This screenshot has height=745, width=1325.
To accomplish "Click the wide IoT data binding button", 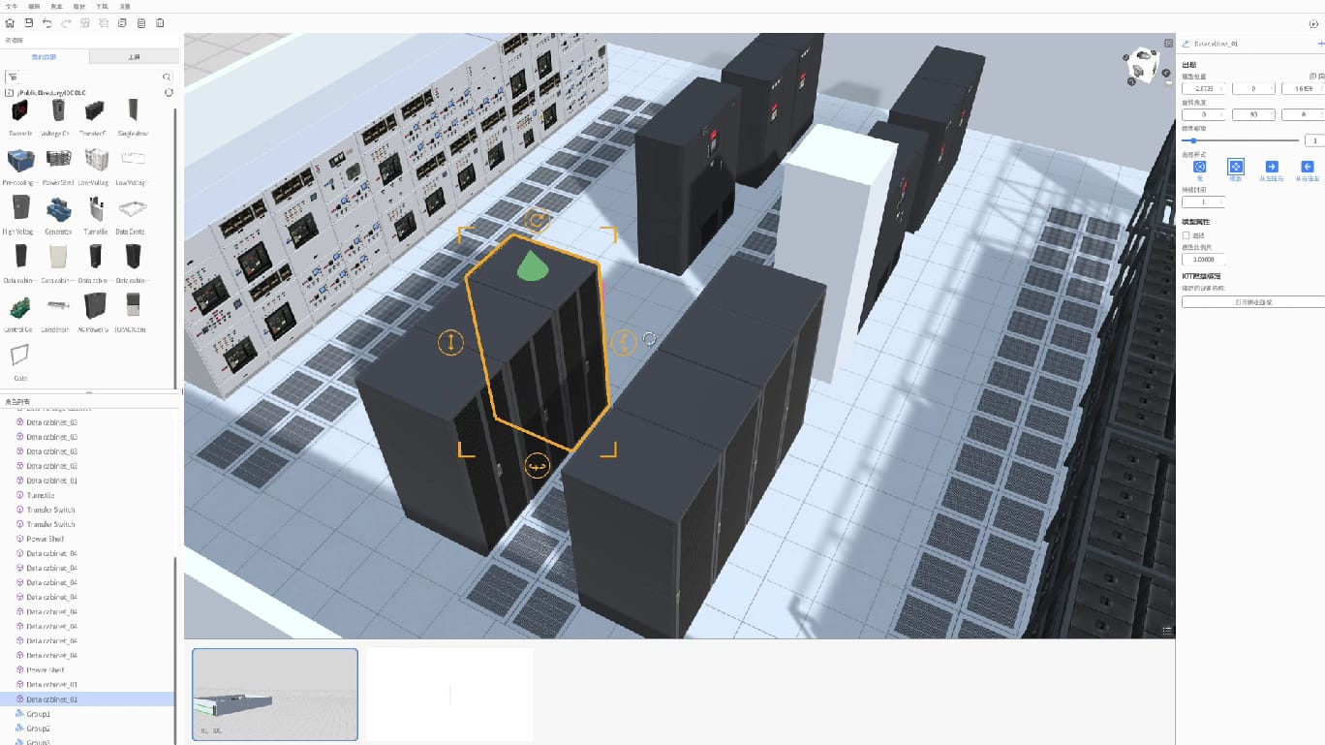I will [1252, 302].
